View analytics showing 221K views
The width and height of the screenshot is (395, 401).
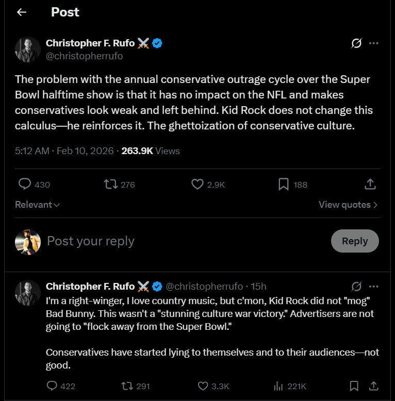[x=279, y=386]
